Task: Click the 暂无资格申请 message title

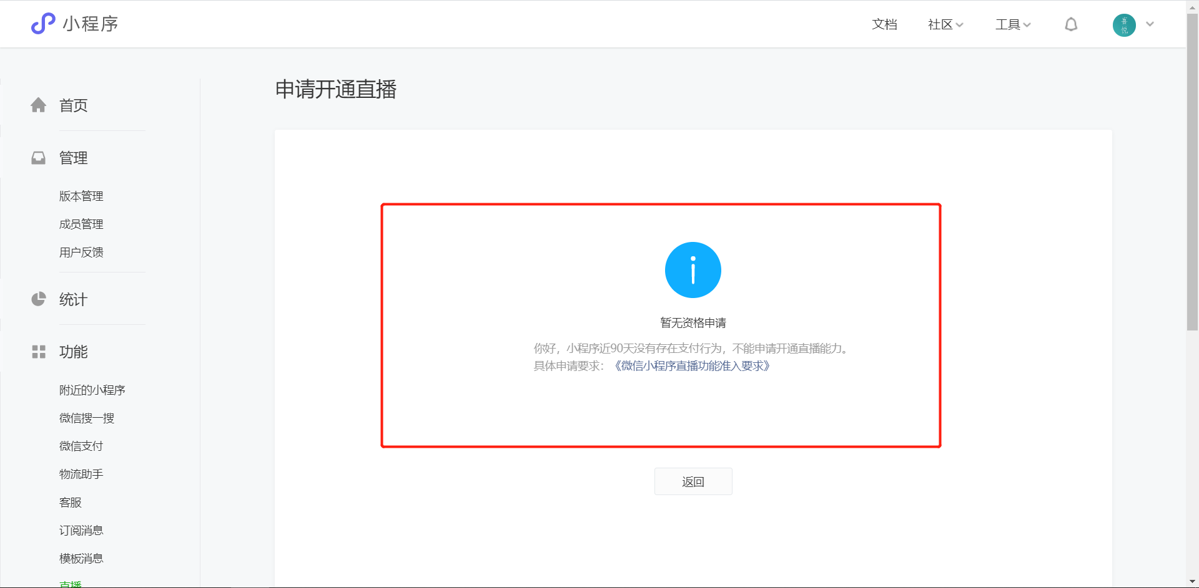Action: [x=693, y=323]
